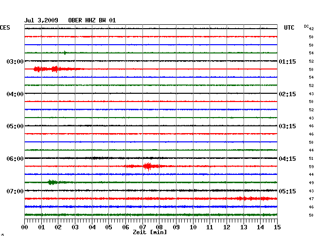The width and height of the screenshot is (316, 240).
Task: Click minute tick label 13
Action: (244, 227)
